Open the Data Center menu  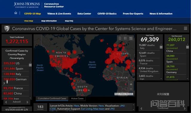84,14
